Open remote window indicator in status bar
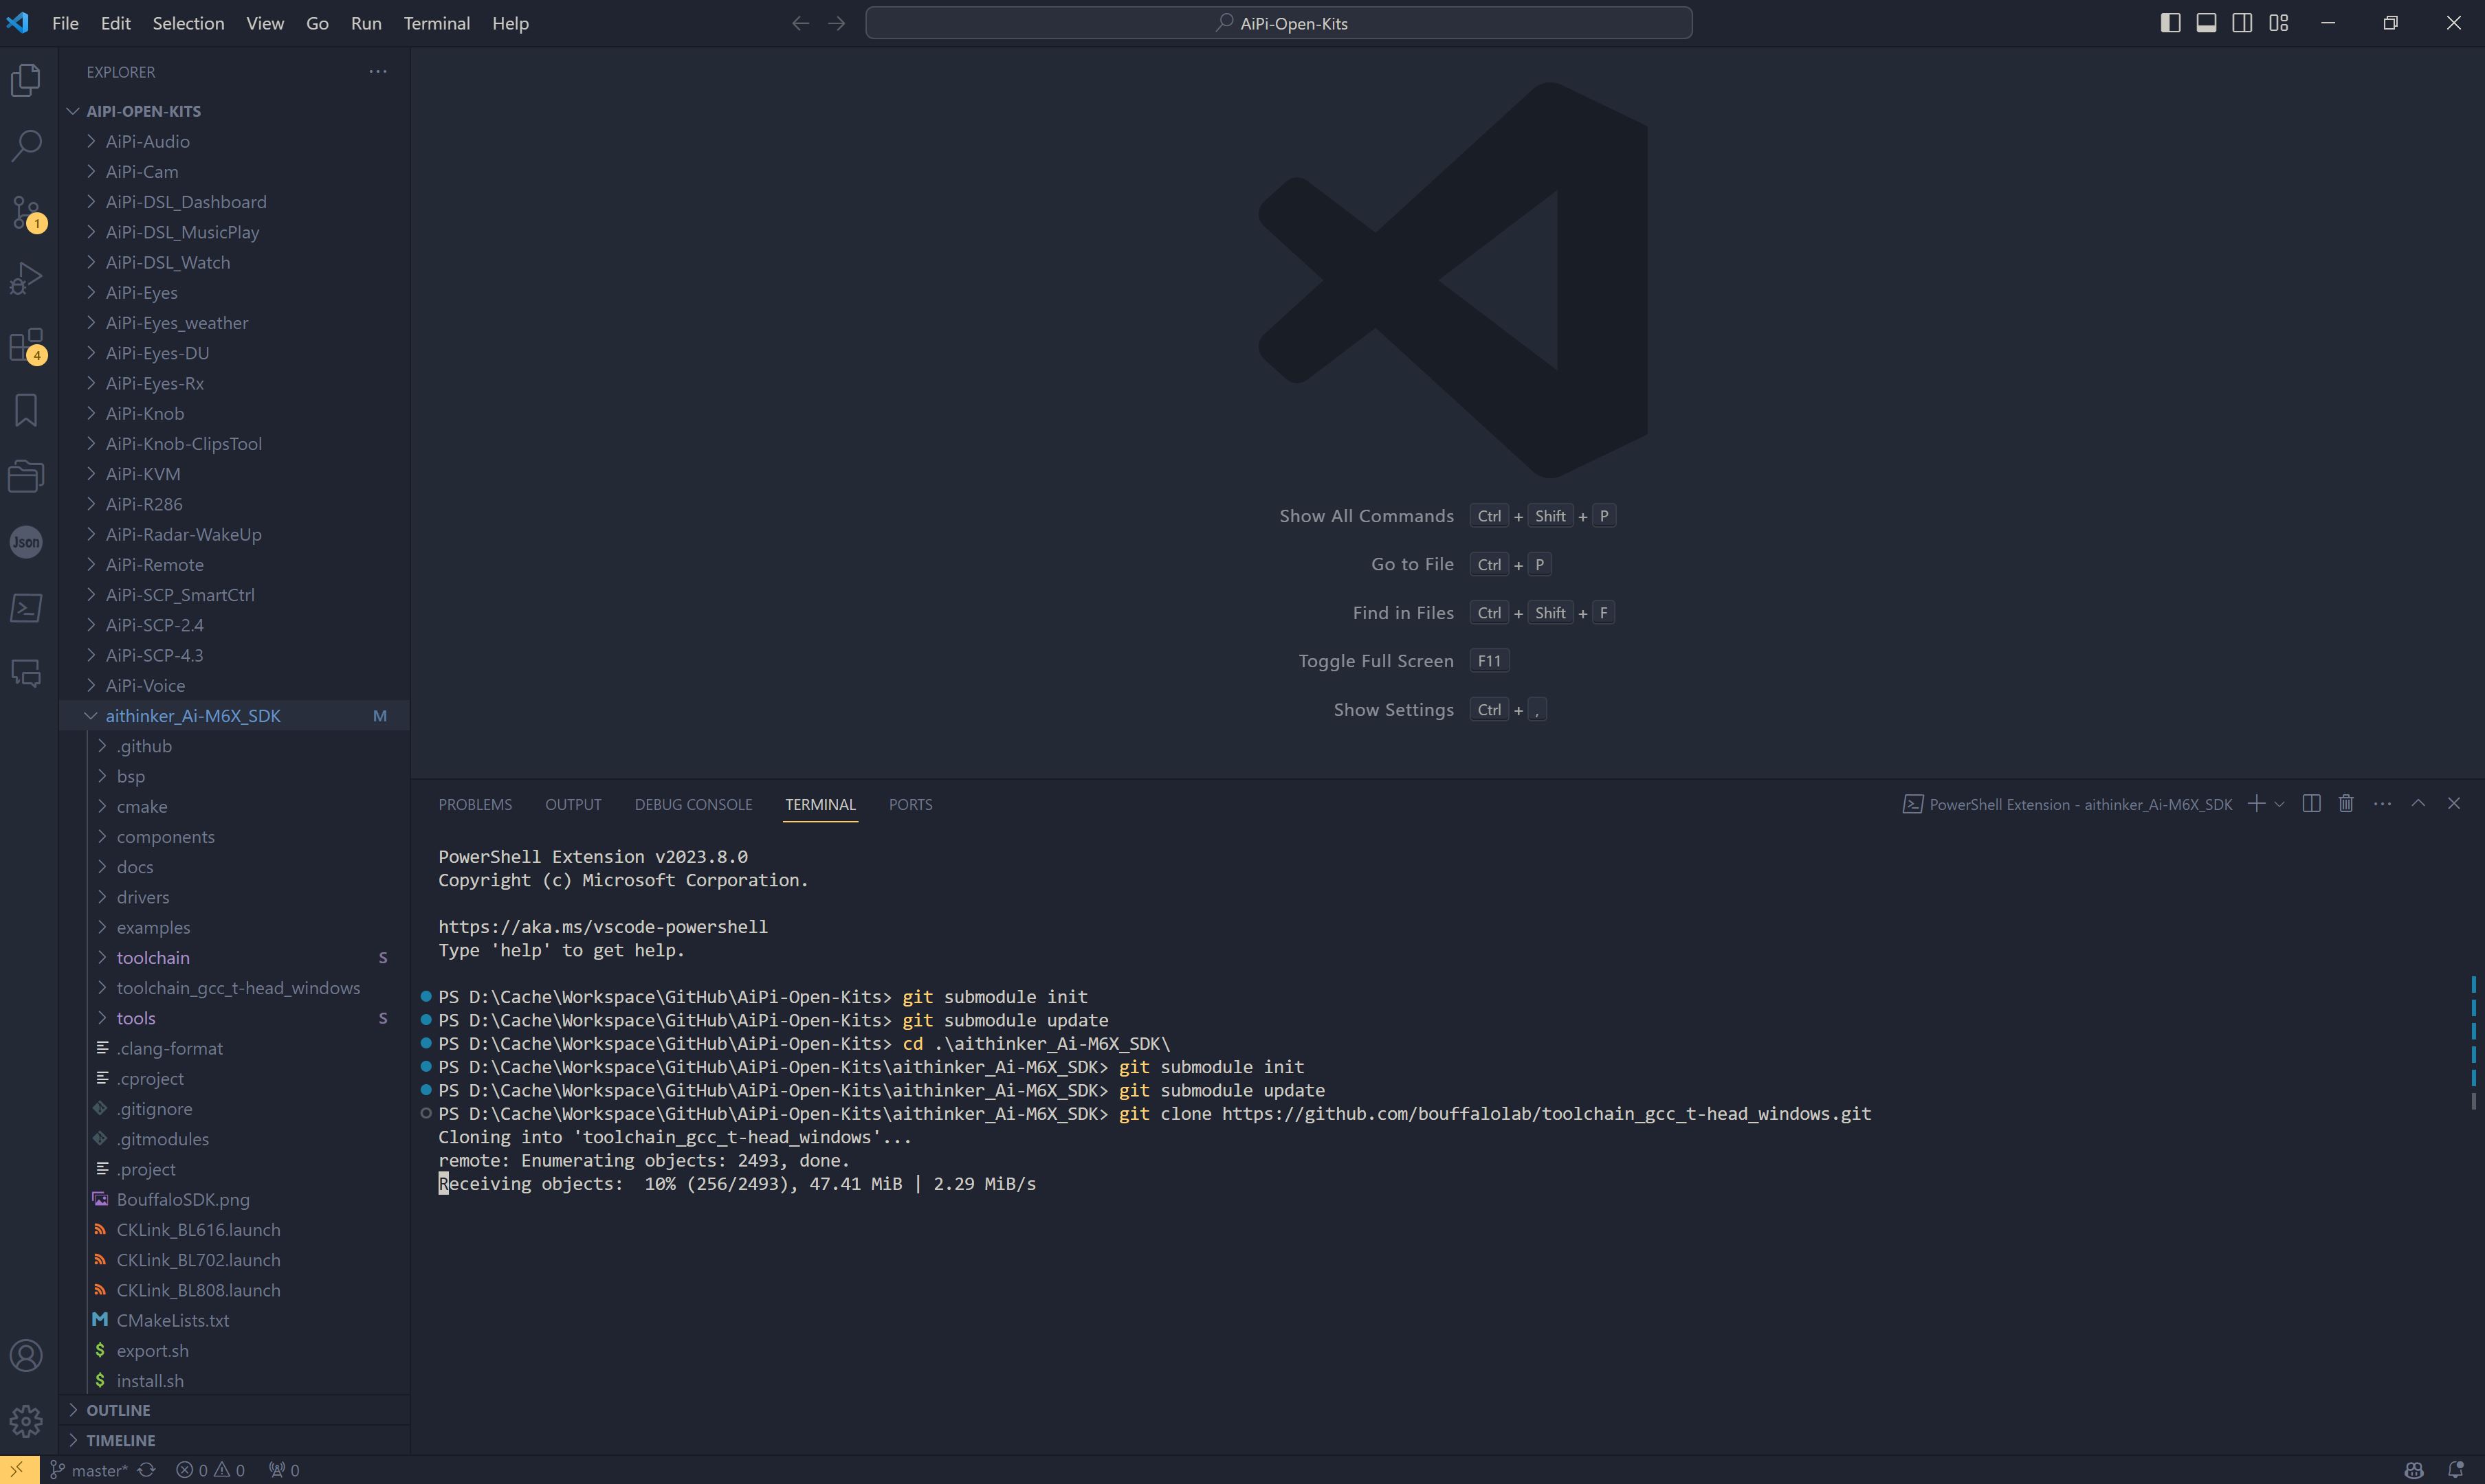This screenshot has width=2485, height=1484. pos(19,1469)
